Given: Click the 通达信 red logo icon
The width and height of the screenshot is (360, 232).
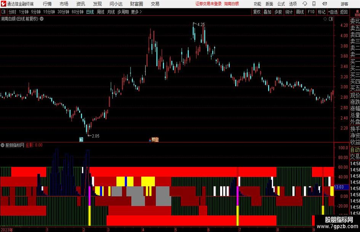Looking at the screenshot, I should (x=3, y=4).
